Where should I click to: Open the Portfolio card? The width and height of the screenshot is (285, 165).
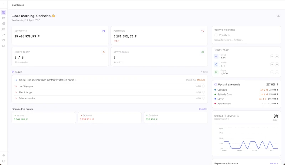point(159,36)
